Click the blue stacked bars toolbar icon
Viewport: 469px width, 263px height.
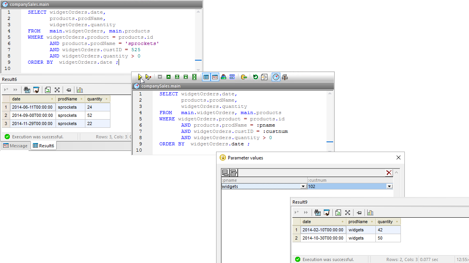coord(232,77)
